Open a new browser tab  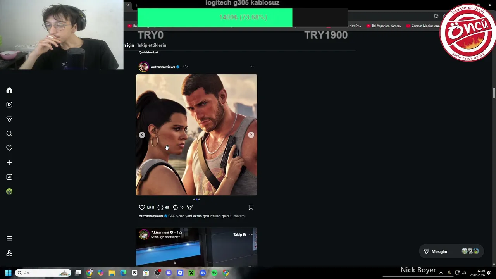click(x=137, y=5)
